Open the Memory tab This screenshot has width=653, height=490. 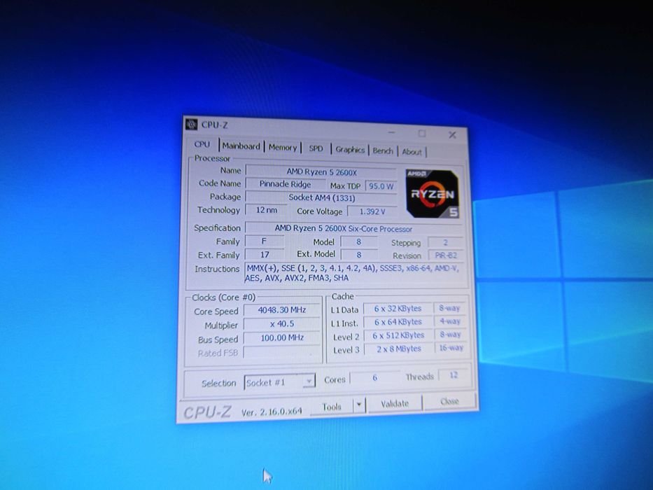click(x=282, y=148)
